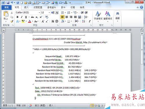Click the Bullets list icon
145x109 pixels.
pos(62,13)
